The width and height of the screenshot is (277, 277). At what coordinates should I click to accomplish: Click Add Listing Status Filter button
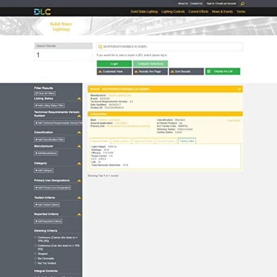[49, 106]
